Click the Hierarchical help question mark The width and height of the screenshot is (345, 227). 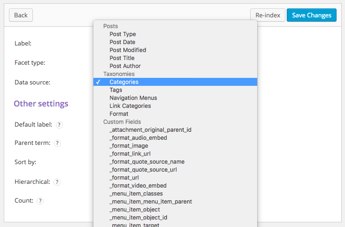tap(57, 182)
